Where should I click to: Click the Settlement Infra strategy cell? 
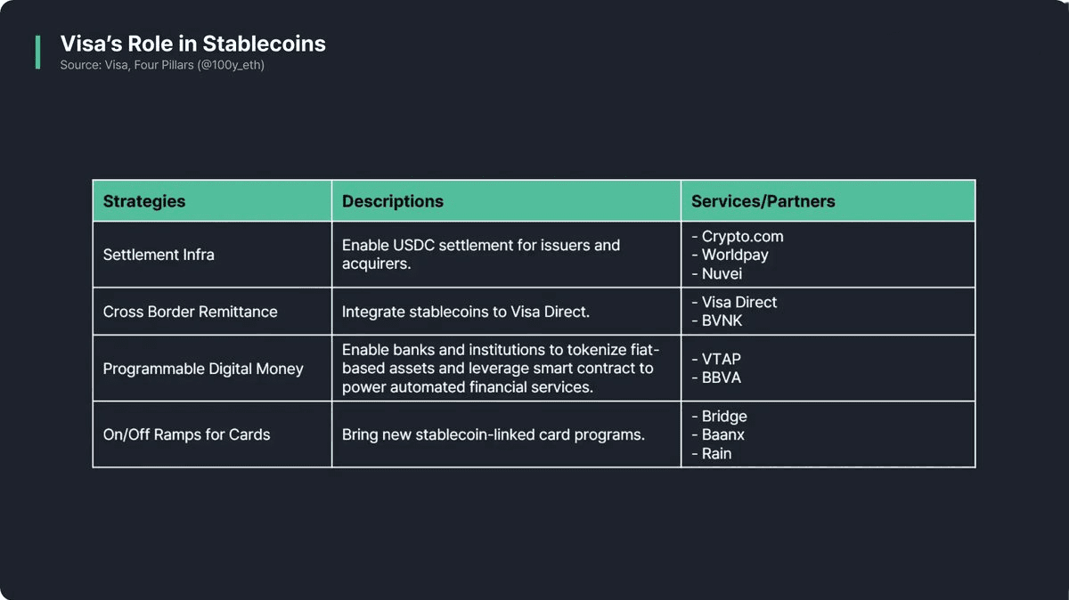click(159, 255)
